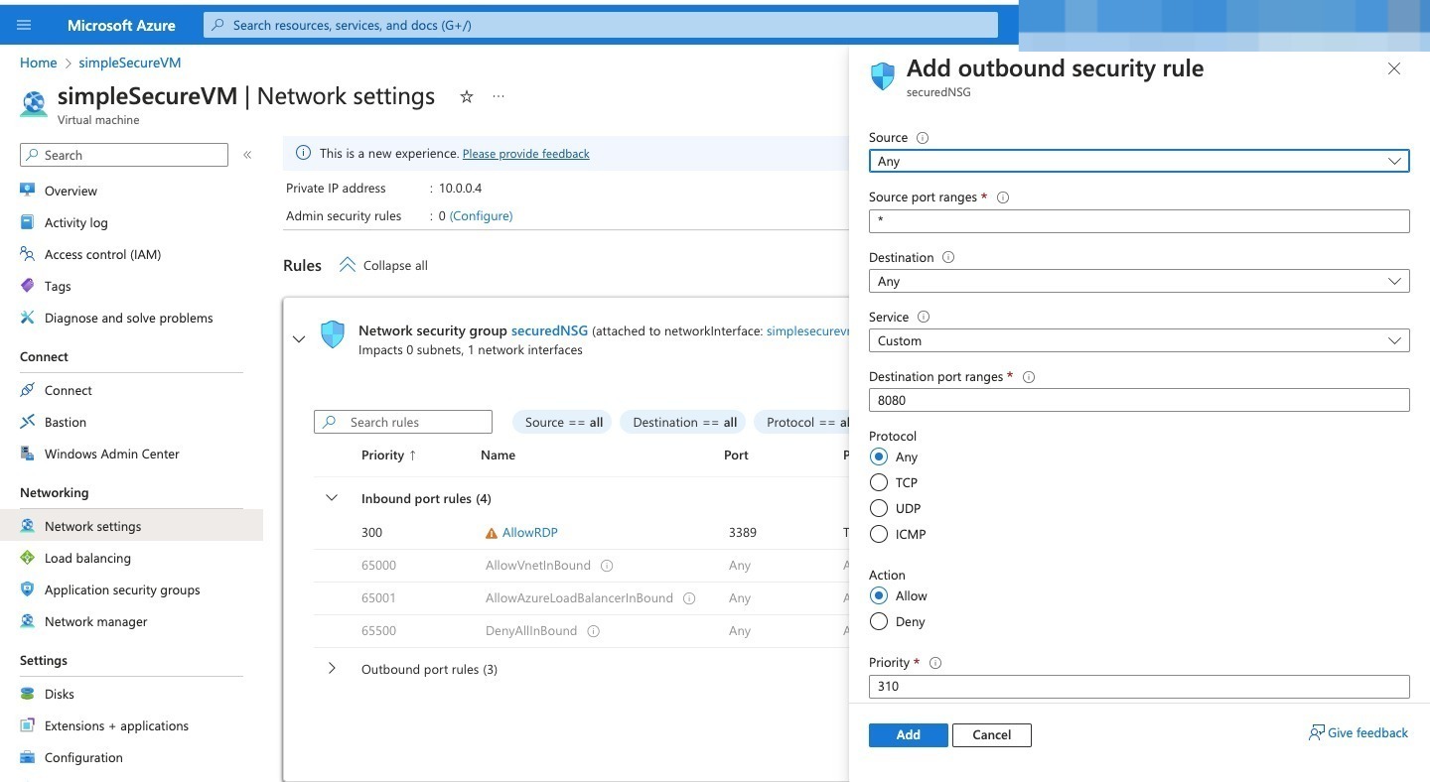Screen dimensions: 1430x782
Task: Click the Service info icon
Action: pos(924,317)
